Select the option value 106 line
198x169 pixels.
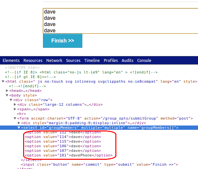[x=63, y=146]
